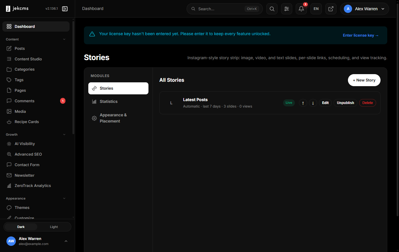Unpublish the Latest Posts story
Viewport: 399px width, 252px height.
point(345,103)
